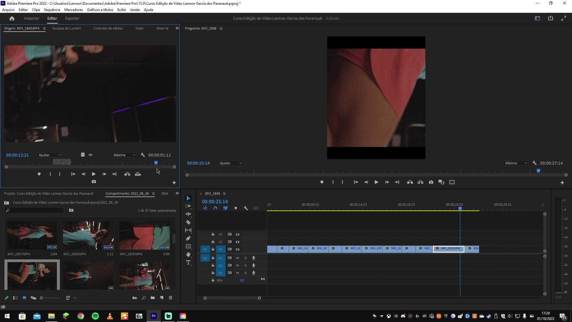
Task: Toggle timeline snap magnet icon
Action: pos(215,208)
